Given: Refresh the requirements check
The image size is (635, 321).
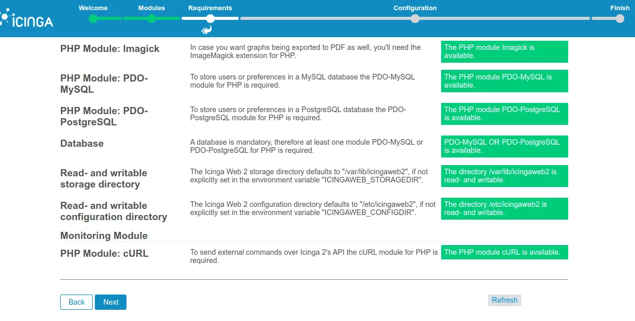Looking at the screenshot, I should pyautogui.click(x=504, y=300).
